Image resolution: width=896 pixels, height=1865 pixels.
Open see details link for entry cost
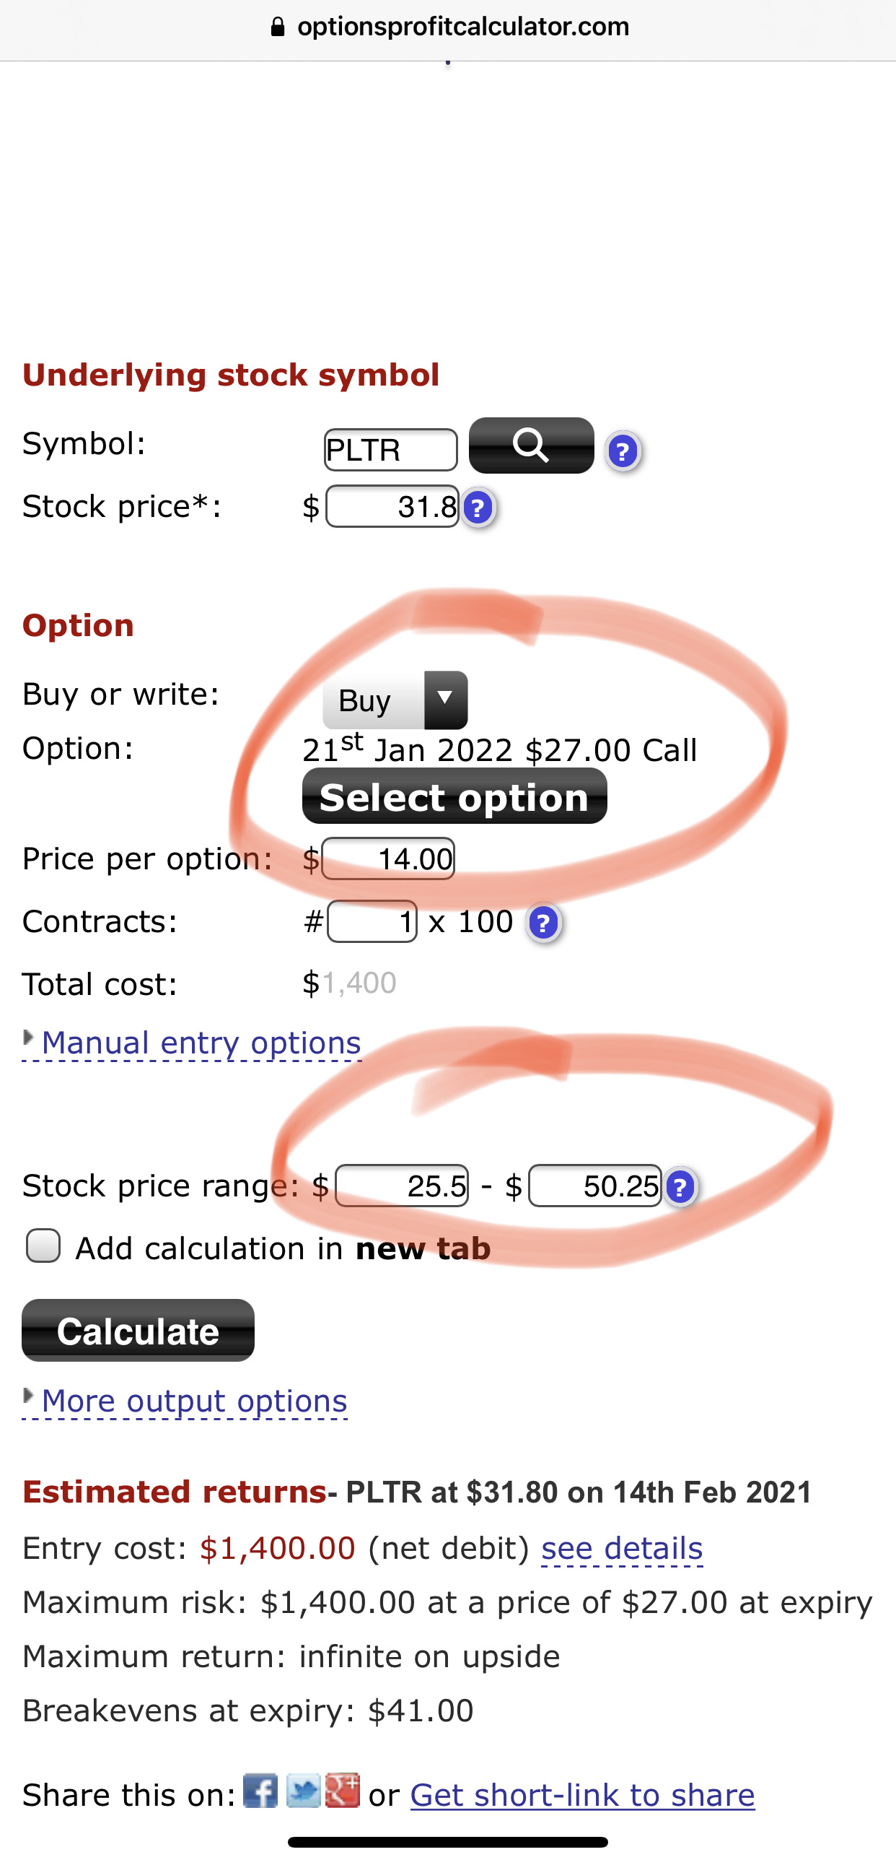tap(622, 1549)
